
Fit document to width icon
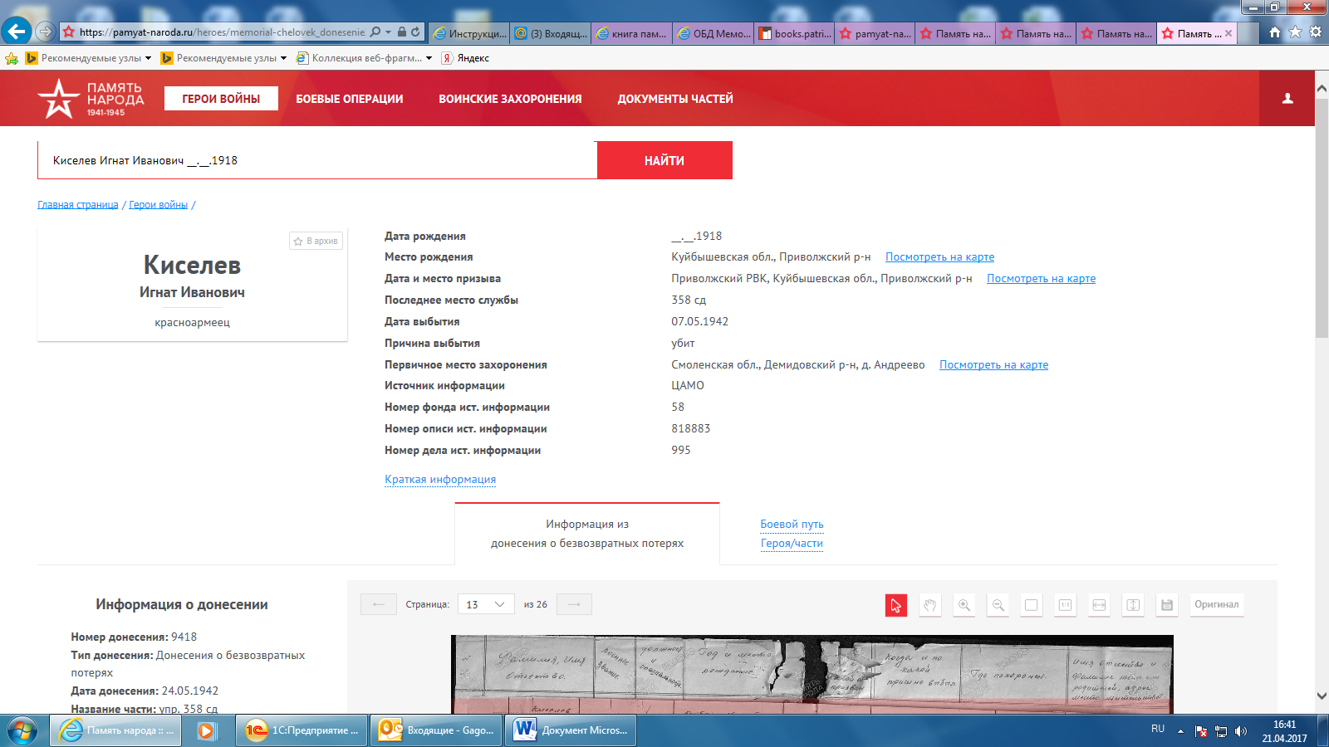coord(1099,605)
